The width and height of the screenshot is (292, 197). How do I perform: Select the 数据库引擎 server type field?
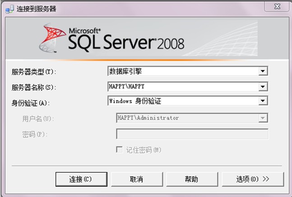click(188, 71)
